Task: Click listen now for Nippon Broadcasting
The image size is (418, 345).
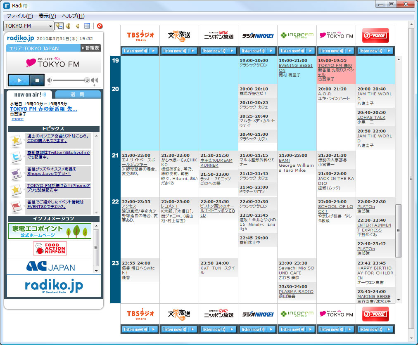Action: (218, 50)
